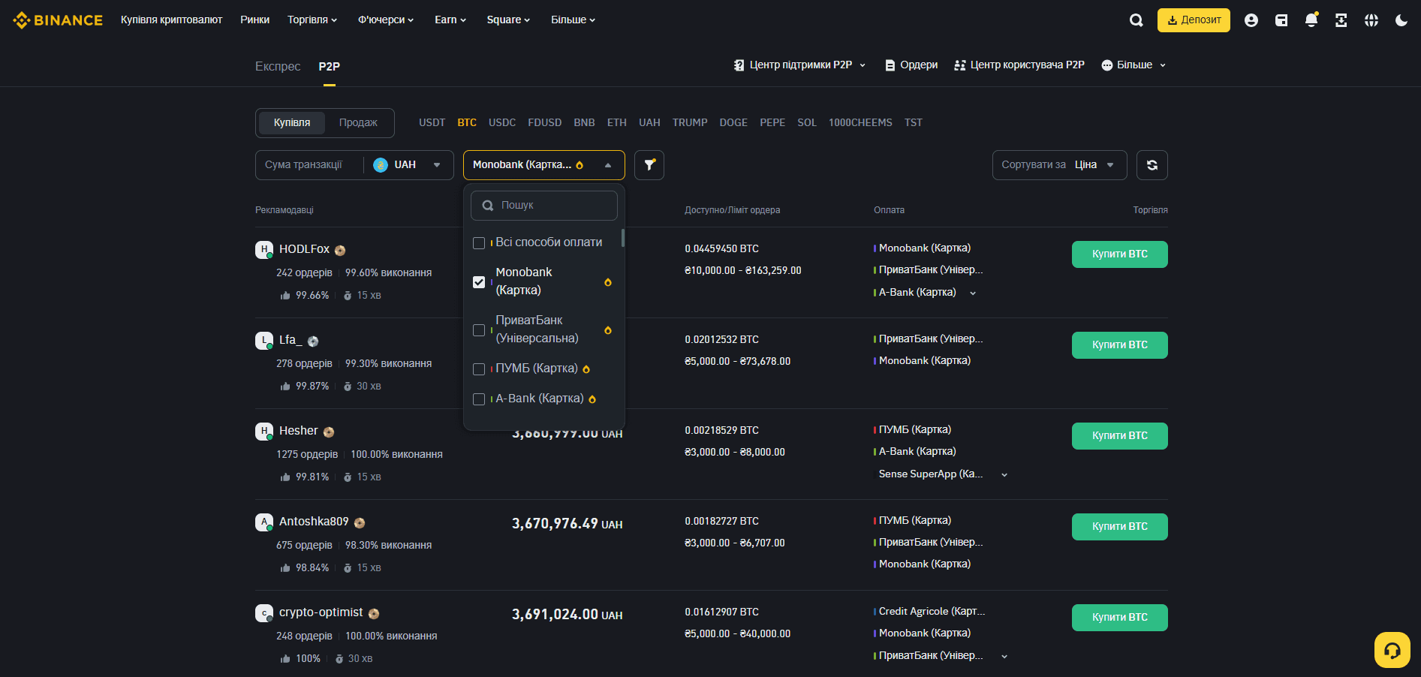Screen dimensions: 1421x677
Task: Click Купити BTC for Hesher
Action: 1120,436
